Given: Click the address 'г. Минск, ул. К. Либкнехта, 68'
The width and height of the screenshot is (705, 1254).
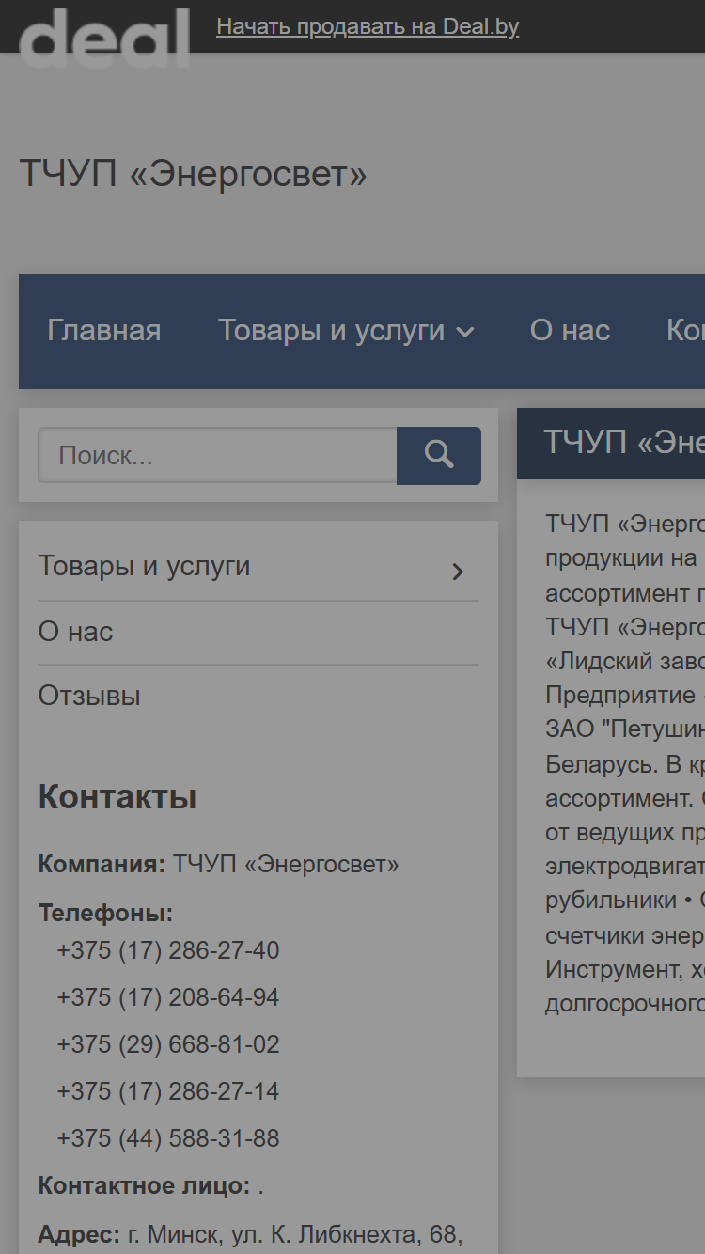Looking at the screenshot, I should coord(295,1234).
